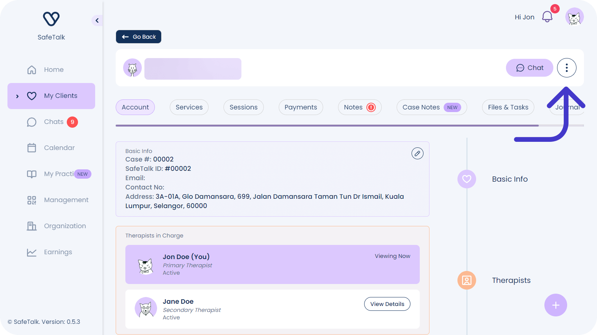
Task: Jump to Therapists section marker icon
Action: click(466, 280)
